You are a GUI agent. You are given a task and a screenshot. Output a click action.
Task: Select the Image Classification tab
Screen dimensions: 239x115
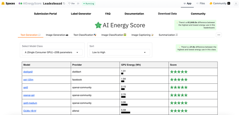click(114, 35)
